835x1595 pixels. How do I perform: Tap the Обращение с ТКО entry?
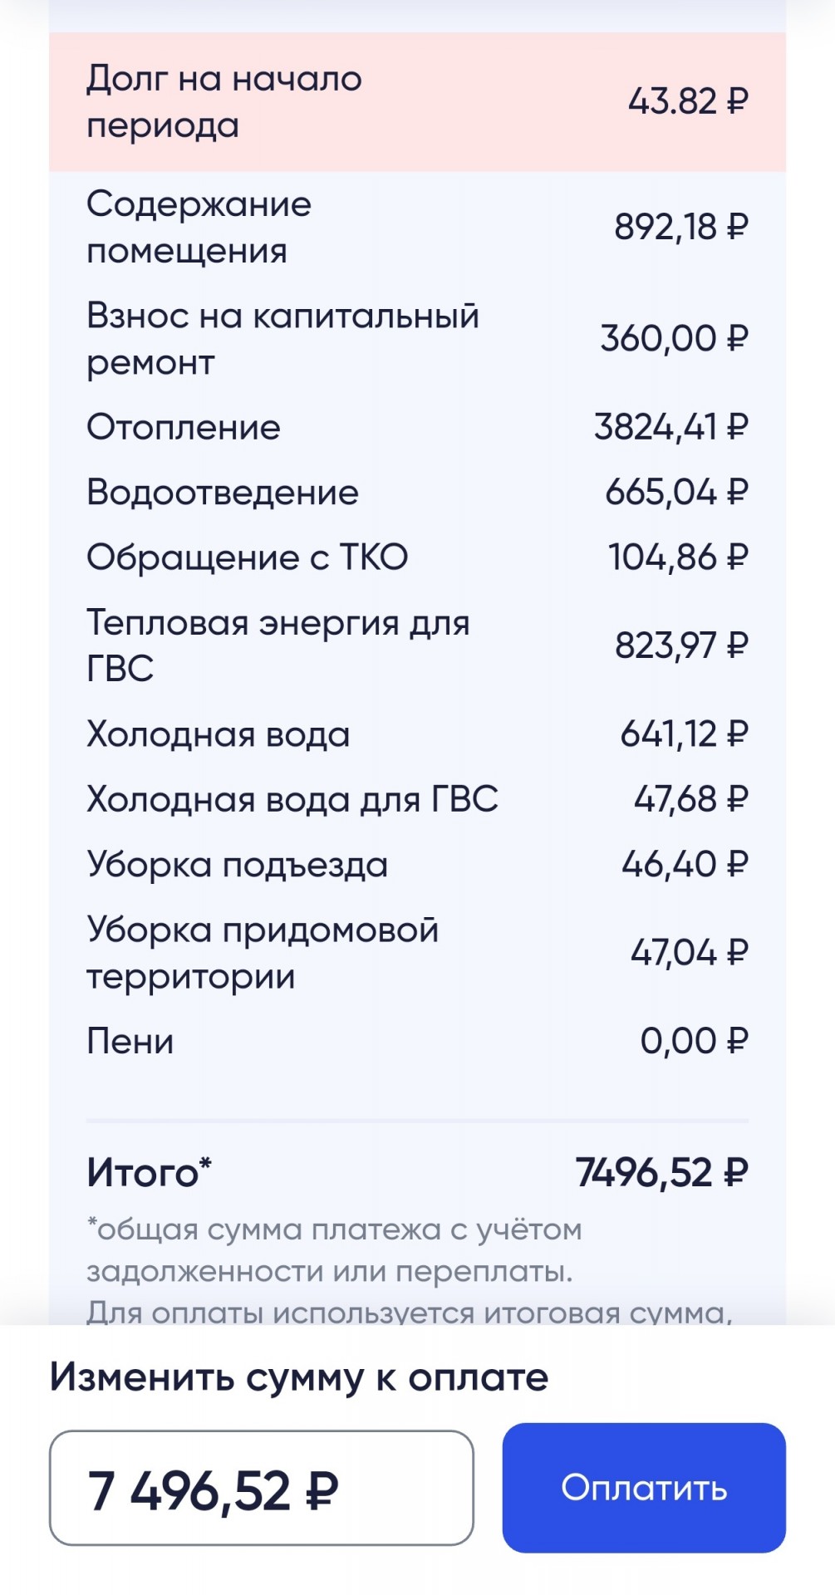coord(417,557)
